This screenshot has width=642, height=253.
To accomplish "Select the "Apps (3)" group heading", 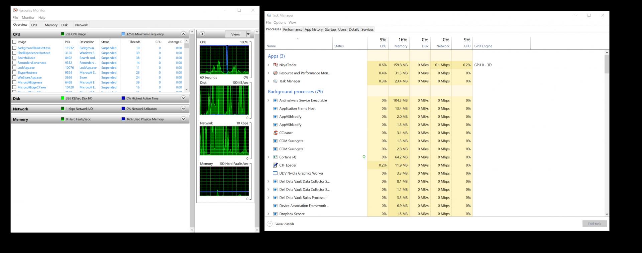I will (x=276, y=56).
